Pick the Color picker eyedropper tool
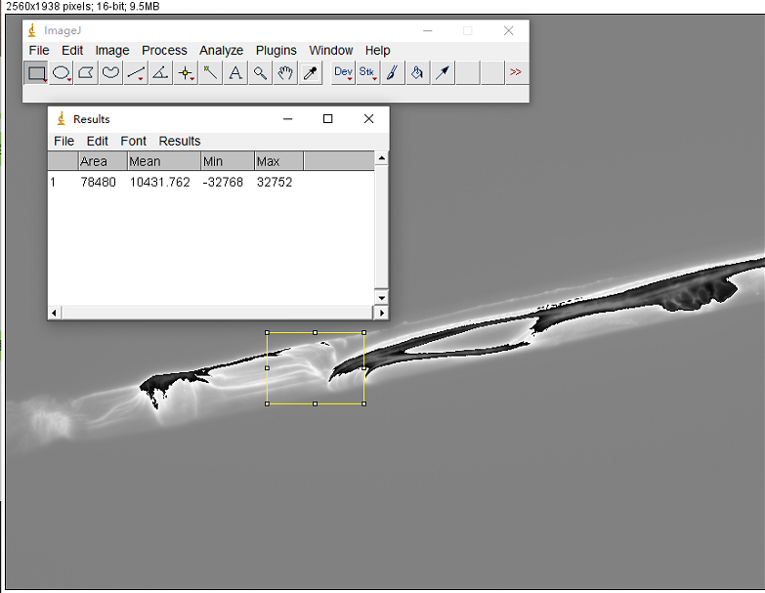Screen dimensions: 765x593 coord(310,72)
